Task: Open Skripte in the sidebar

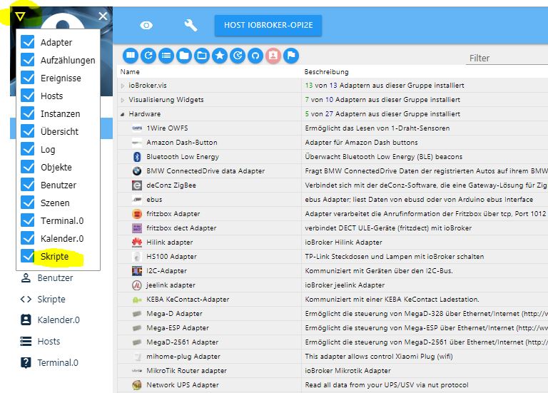Action: 43,300
